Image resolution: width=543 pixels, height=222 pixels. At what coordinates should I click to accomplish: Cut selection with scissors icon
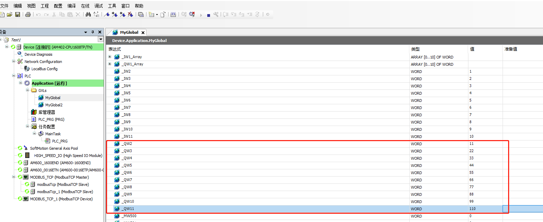[54, 14]
